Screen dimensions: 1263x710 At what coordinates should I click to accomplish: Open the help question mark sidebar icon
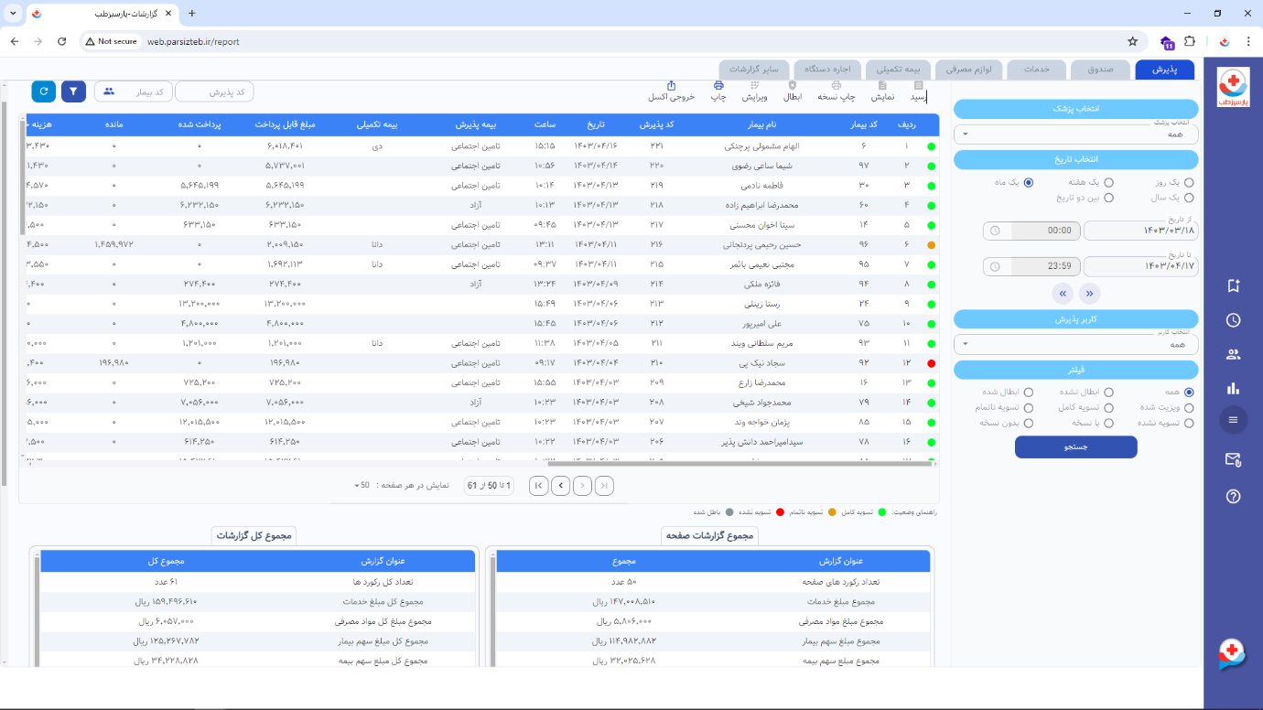click(1233, 497)
